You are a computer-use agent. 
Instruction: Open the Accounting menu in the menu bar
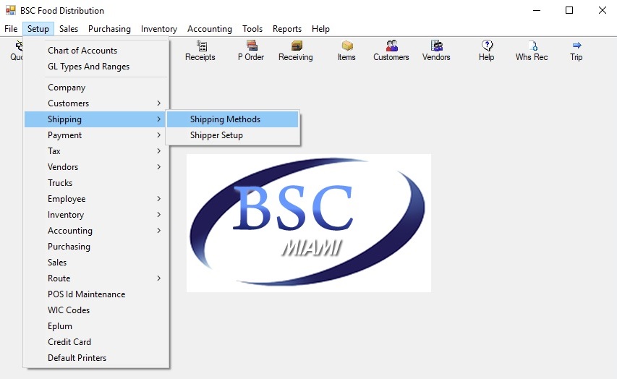[x=210, y=29]
